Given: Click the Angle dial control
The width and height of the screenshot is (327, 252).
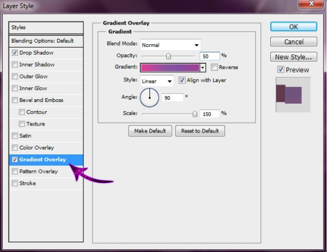Looking at the screenshot, I should (149, 98).
